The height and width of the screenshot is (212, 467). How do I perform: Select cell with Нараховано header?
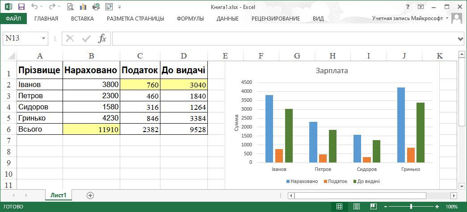tap(92, 70)
